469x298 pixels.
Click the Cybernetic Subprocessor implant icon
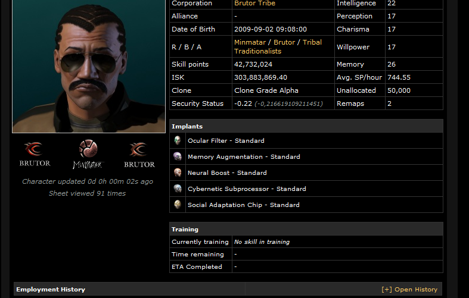point(178,189)
